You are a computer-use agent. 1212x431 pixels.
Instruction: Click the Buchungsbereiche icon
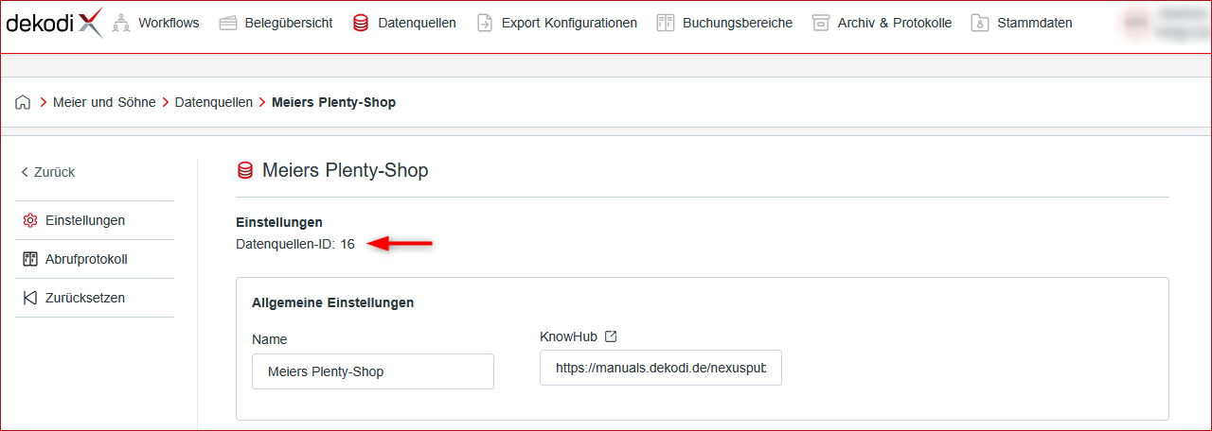pos(666,23)
